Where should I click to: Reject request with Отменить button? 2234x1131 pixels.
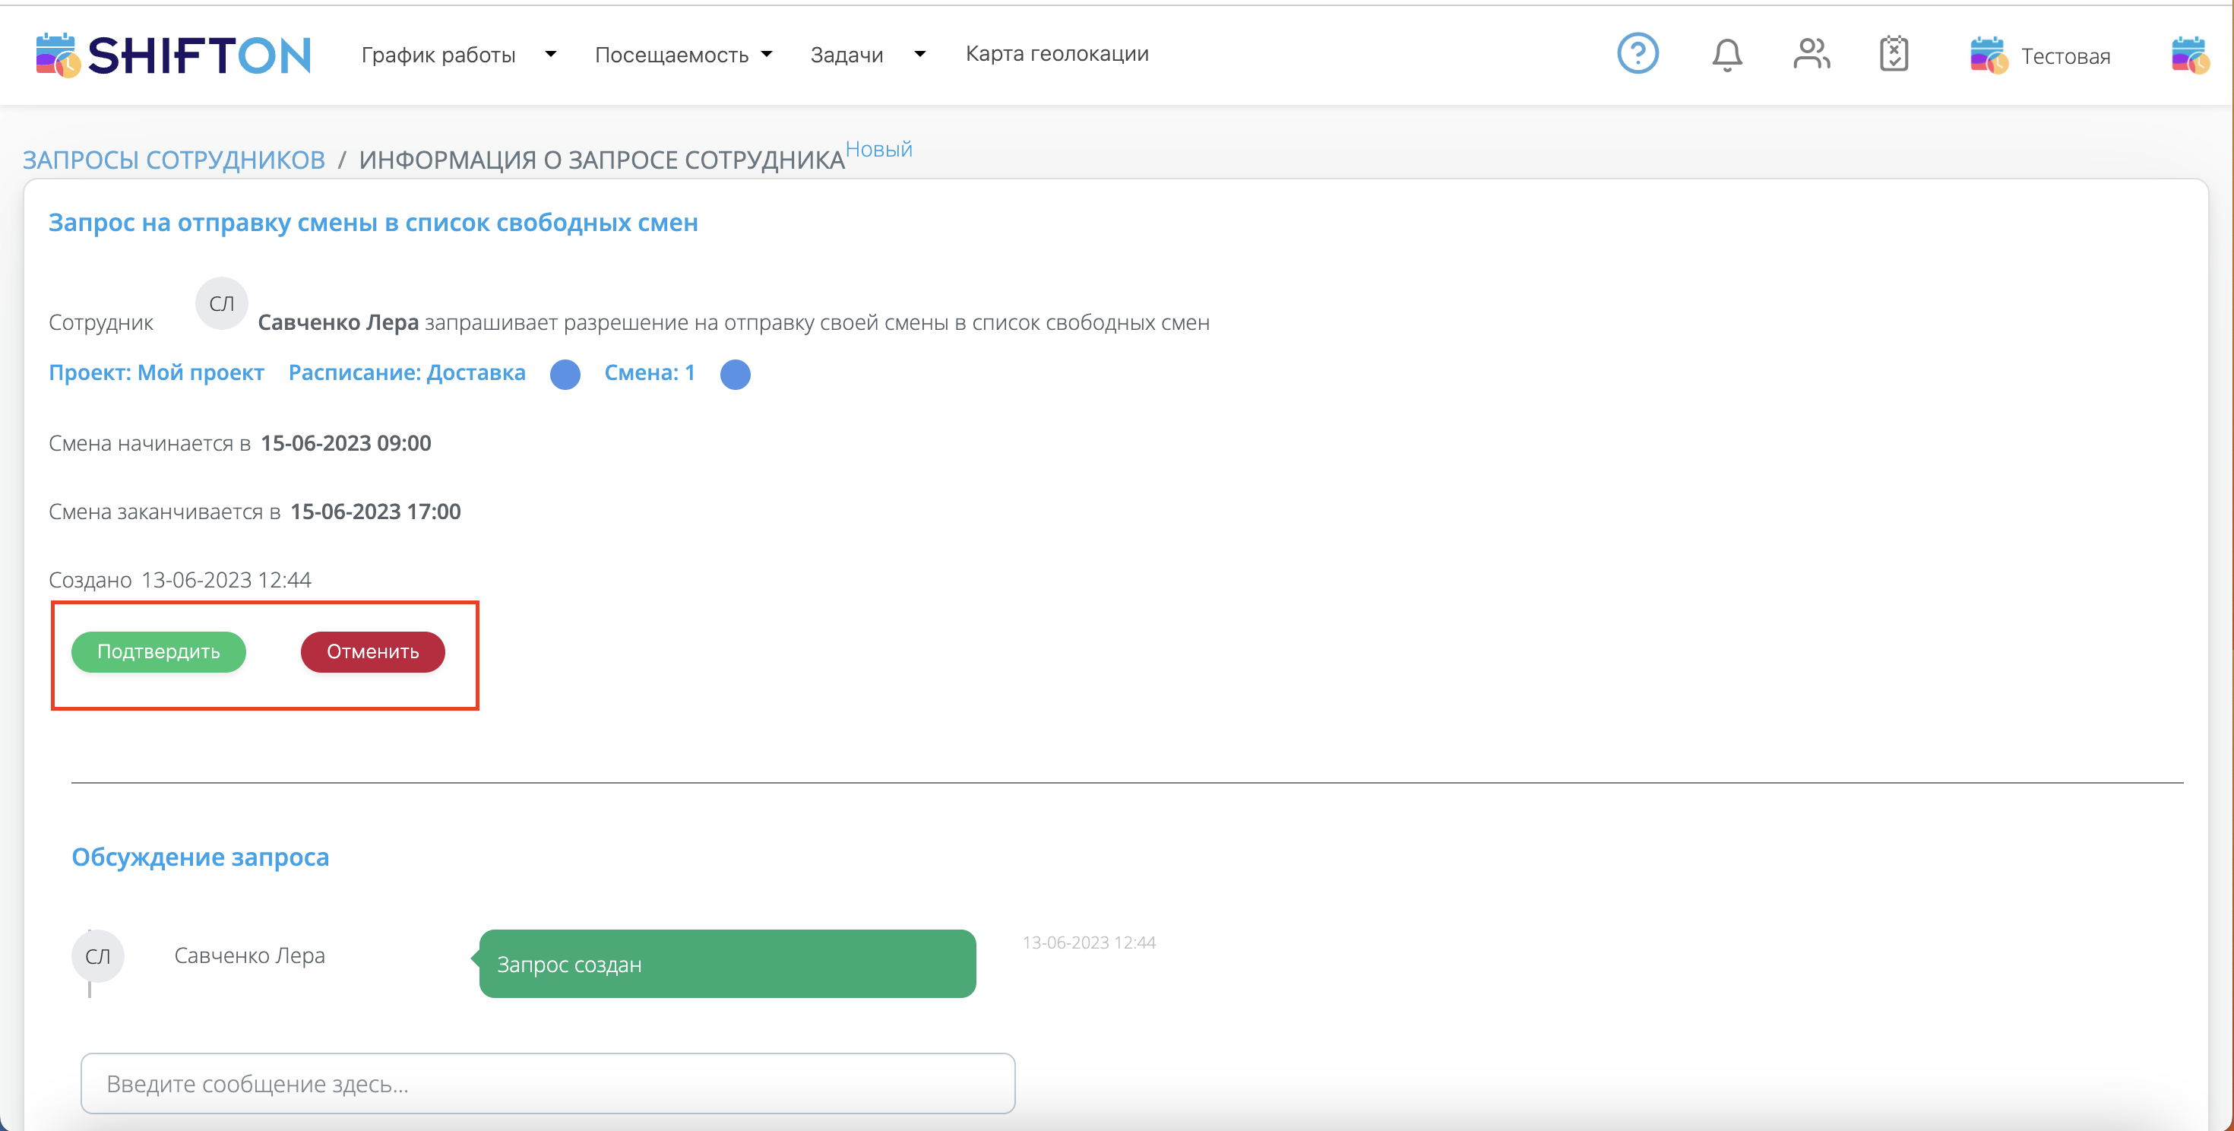point(373,651)
